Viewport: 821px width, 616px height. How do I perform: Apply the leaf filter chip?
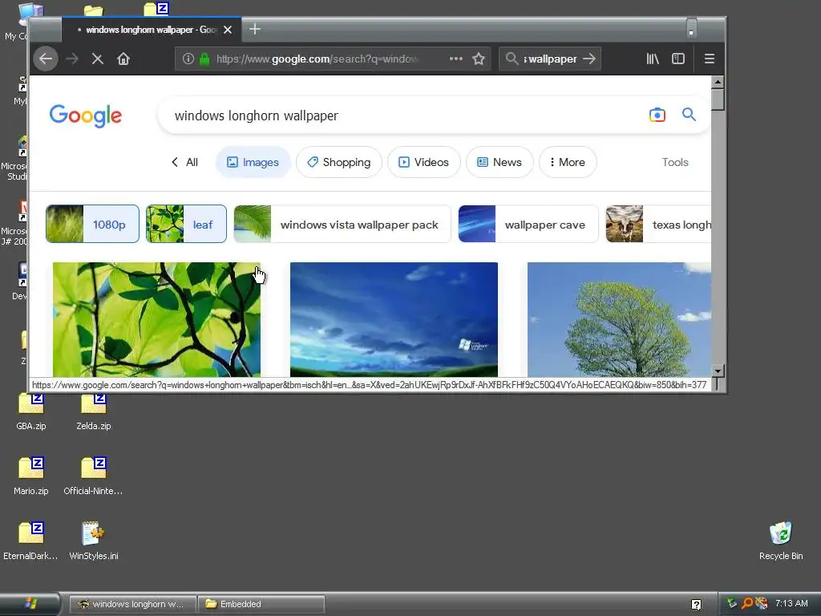186,225
